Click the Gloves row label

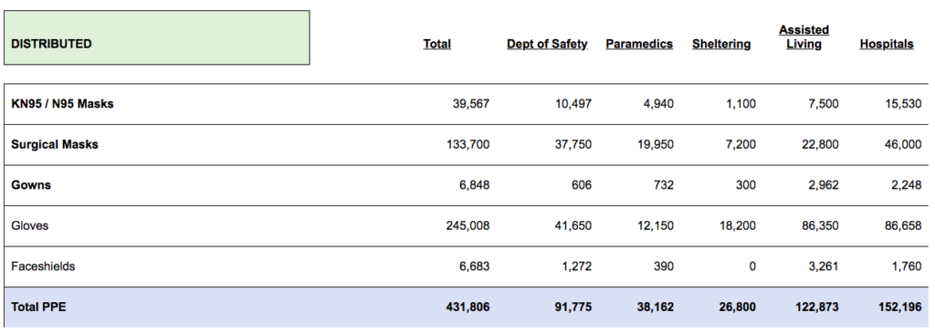point(30,225)
